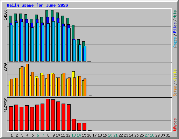
Task: Click the cyan Pages bar for day 9
Action: point(53,41)
